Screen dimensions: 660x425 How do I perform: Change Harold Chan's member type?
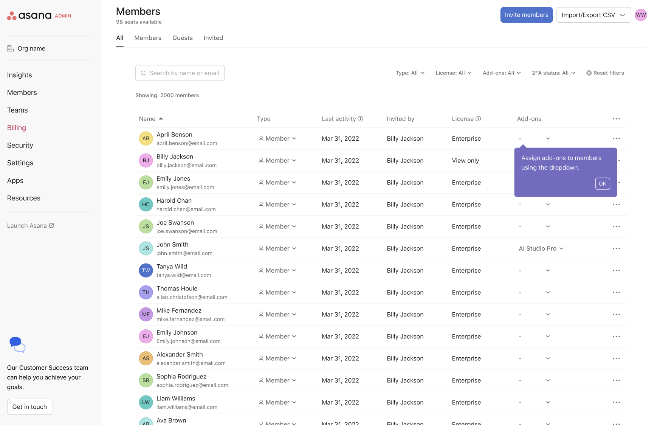(x=278, y=204)
